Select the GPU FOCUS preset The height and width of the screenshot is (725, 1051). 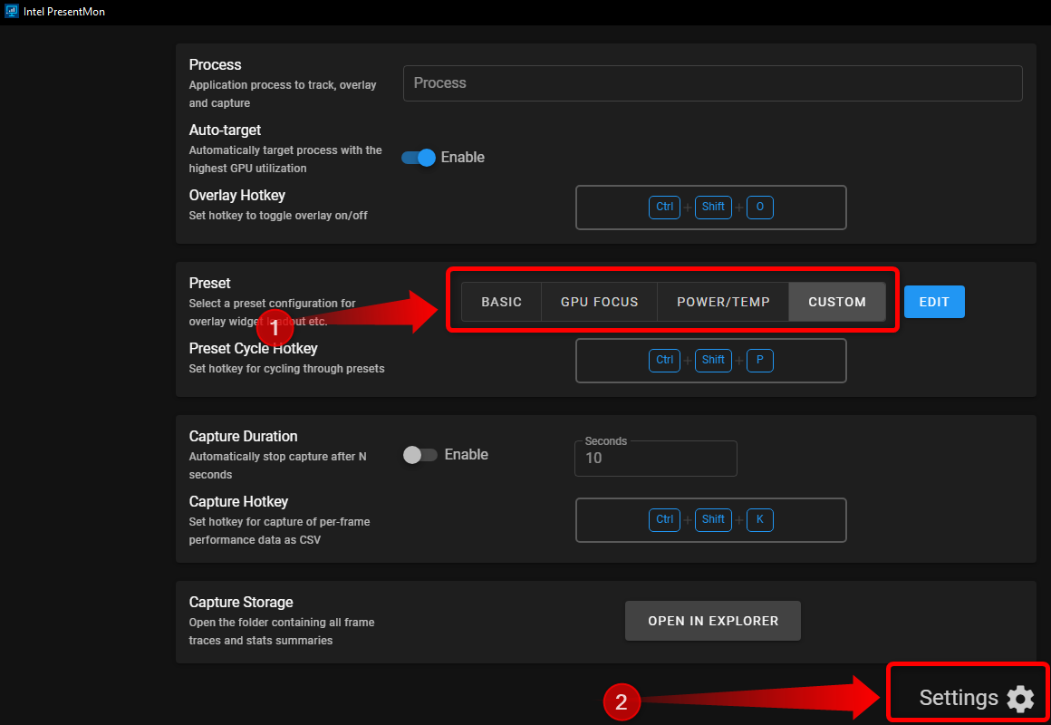pos(599,302)
